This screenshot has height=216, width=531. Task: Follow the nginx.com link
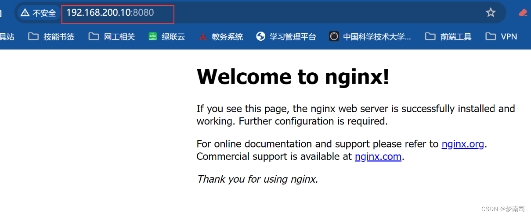tap(378, 156)
